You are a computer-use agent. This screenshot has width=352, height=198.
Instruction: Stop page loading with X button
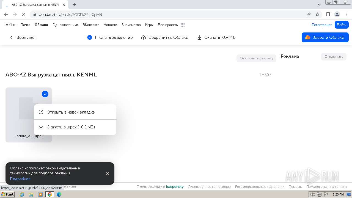(24, 14)
